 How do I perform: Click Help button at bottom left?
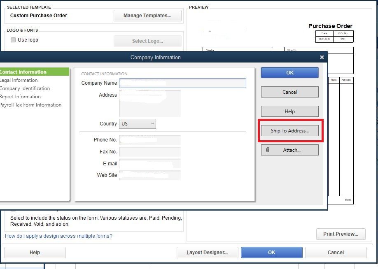(x=35, y=253)
